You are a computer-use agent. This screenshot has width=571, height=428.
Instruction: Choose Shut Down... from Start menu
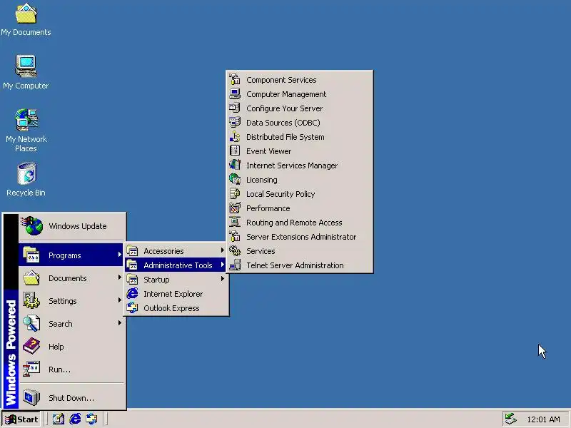[x=71, y=397]
